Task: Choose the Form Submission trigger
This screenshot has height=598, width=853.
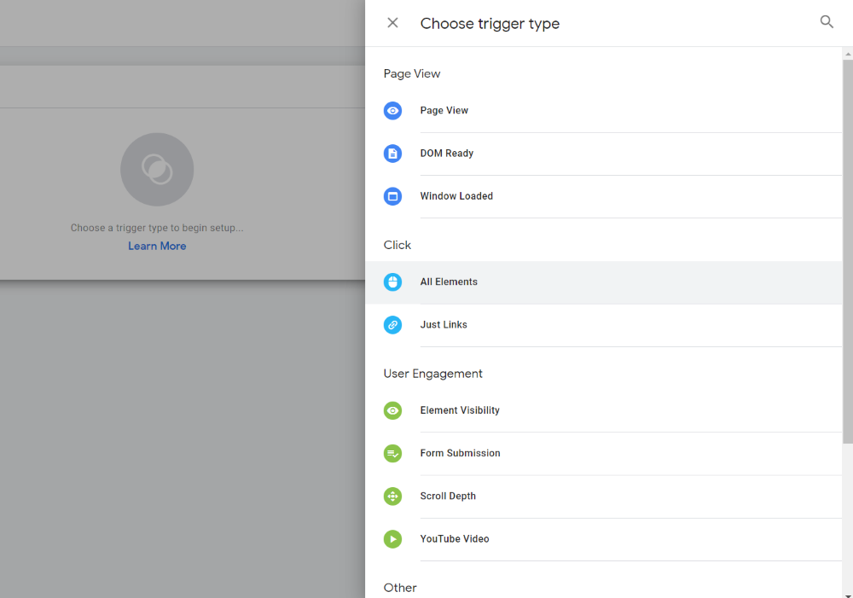Action: point(603,453)
